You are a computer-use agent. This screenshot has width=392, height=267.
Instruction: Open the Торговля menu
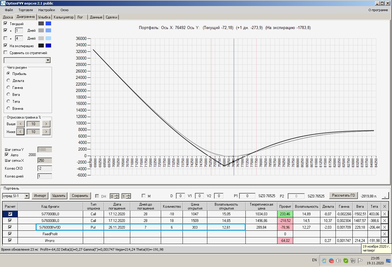coord(26,10)
